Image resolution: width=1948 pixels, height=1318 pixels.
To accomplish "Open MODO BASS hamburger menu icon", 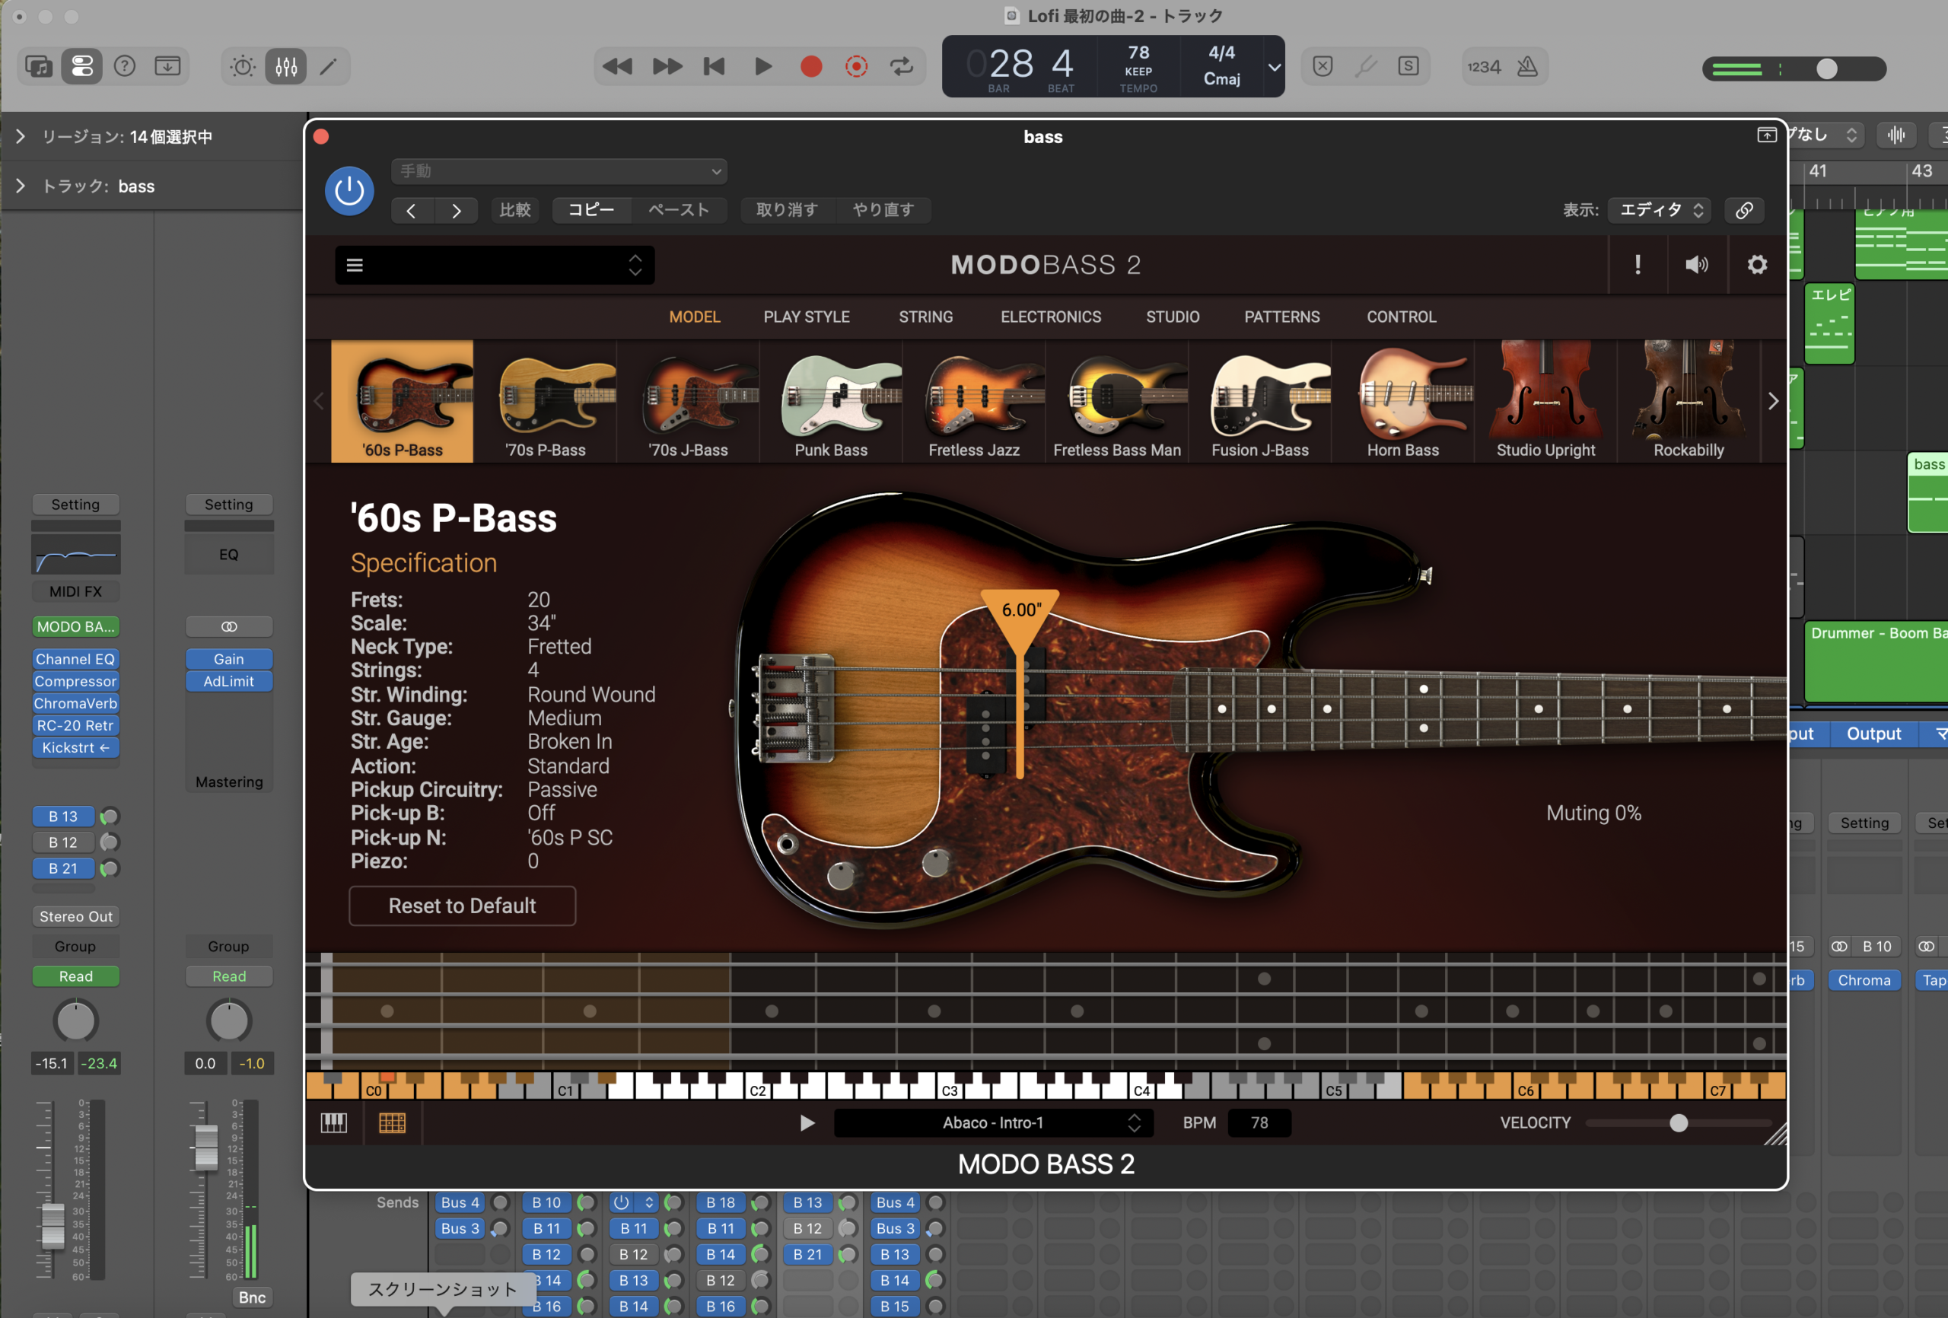I will click(x=355, y=265).
